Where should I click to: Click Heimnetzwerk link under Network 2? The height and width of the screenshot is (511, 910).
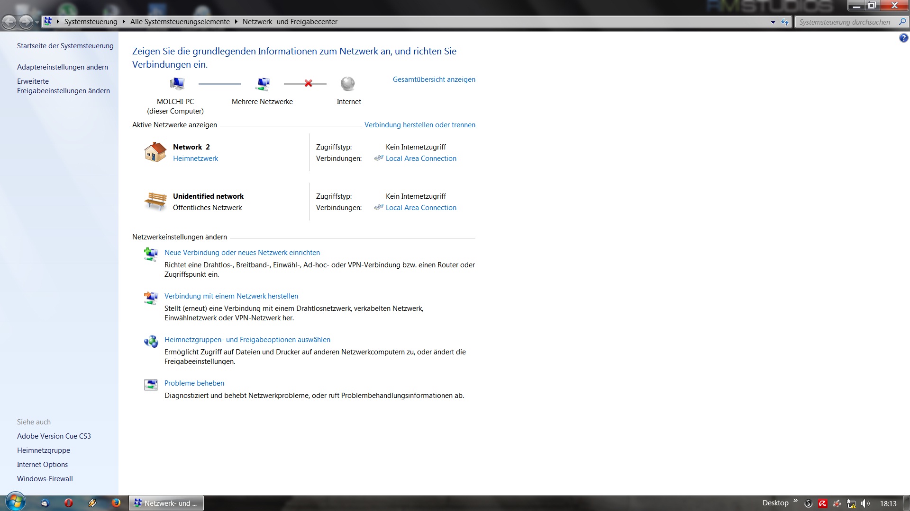[x=195, y=159]
